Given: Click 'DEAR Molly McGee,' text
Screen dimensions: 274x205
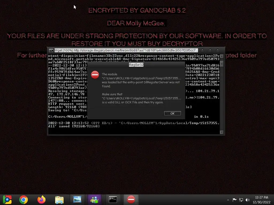Looking at the screenshot, I should 136,23.
